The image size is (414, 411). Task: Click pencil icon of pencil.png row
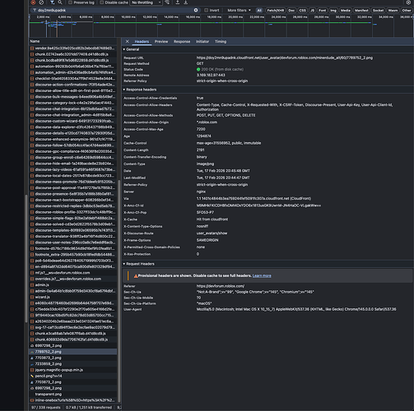pos(32,376)
